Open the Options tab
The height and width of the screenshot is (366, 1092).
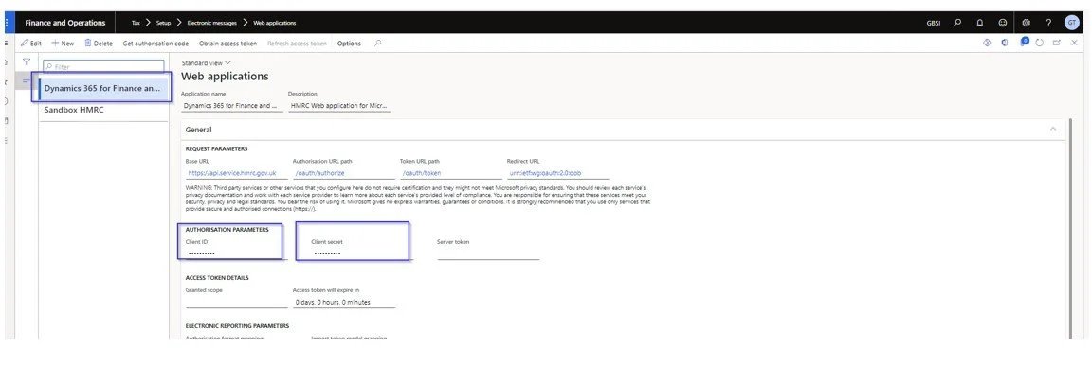tap(349, 44)
